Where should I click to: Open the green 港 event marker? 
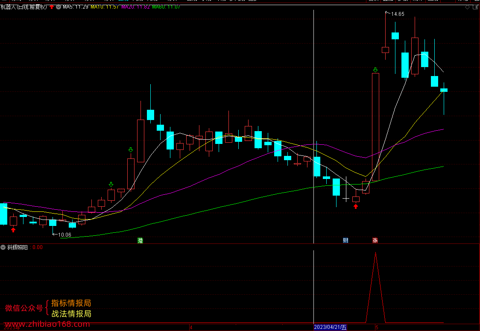pyautogui.click(x=140, y=240)
